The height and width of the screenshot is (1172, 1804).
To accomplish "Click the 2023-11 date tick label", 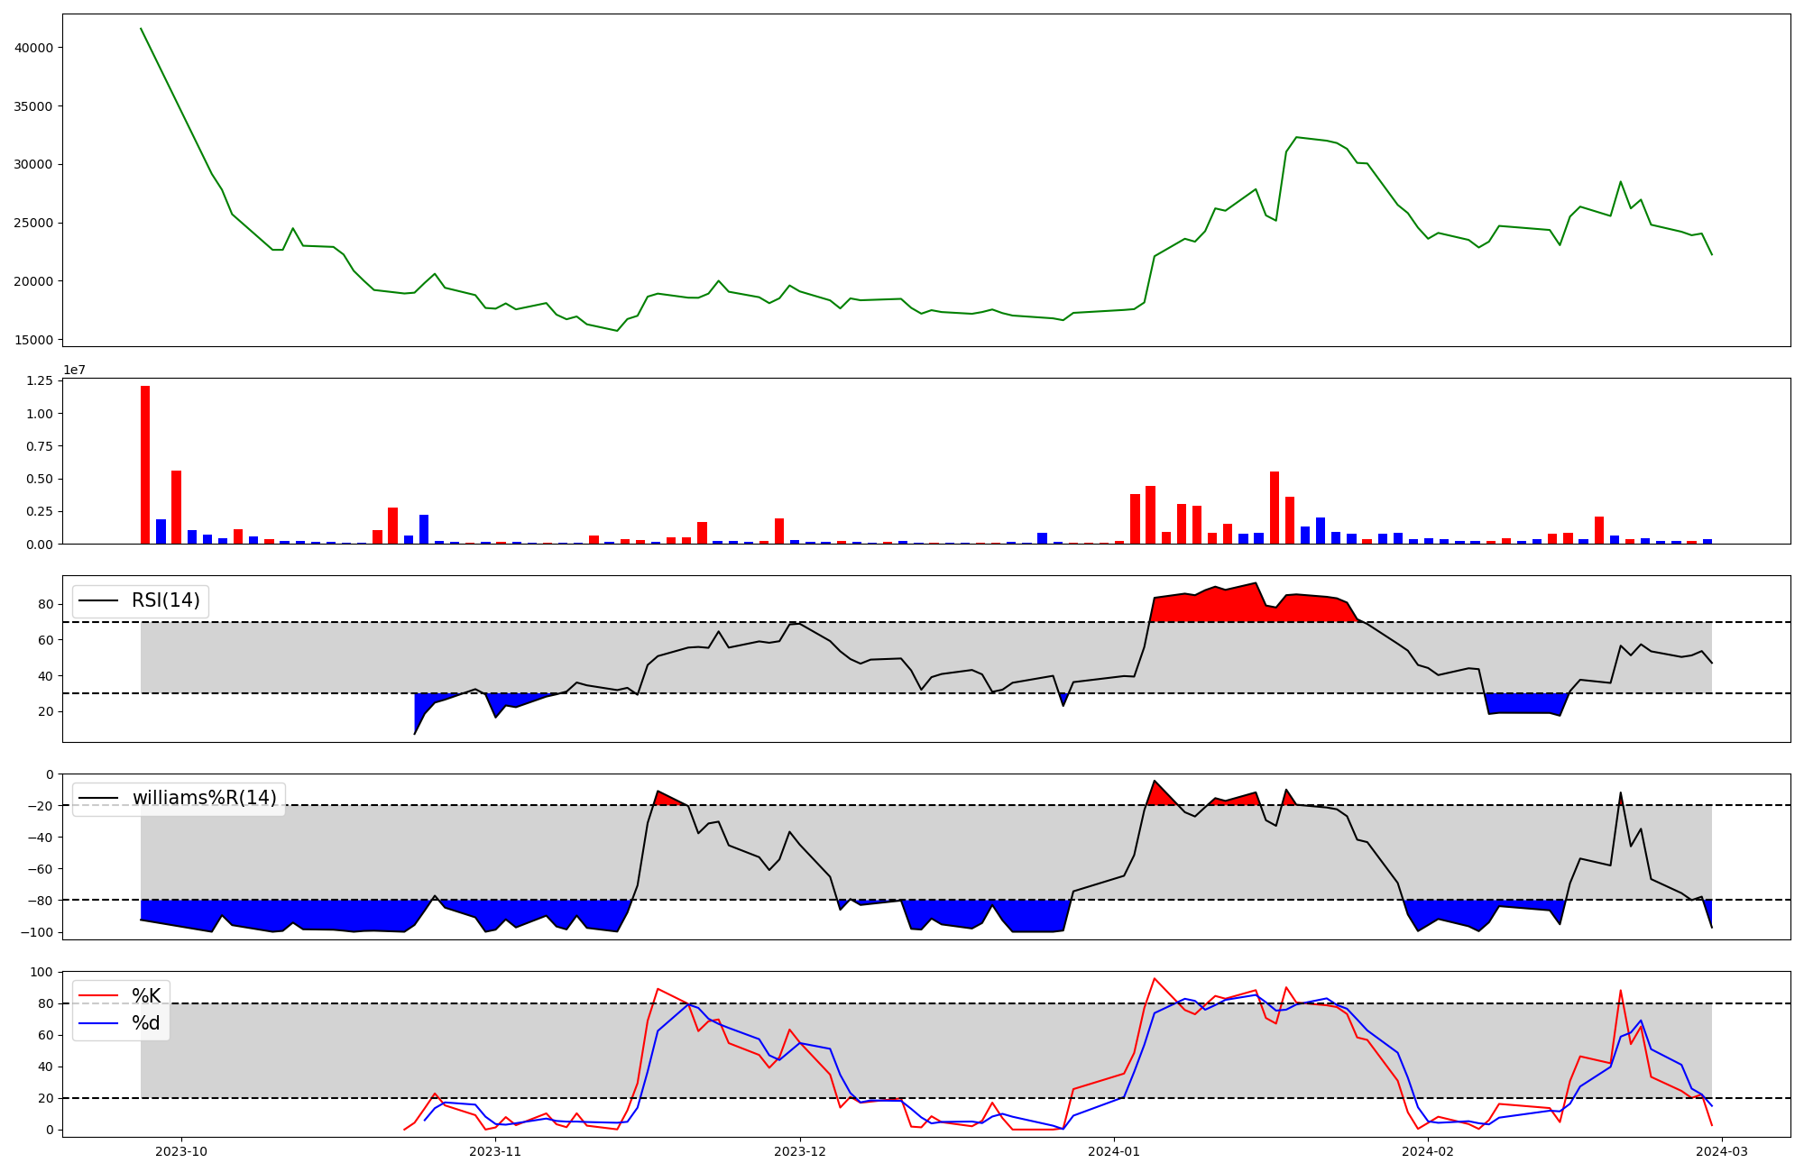I will tap(495, 1151).
